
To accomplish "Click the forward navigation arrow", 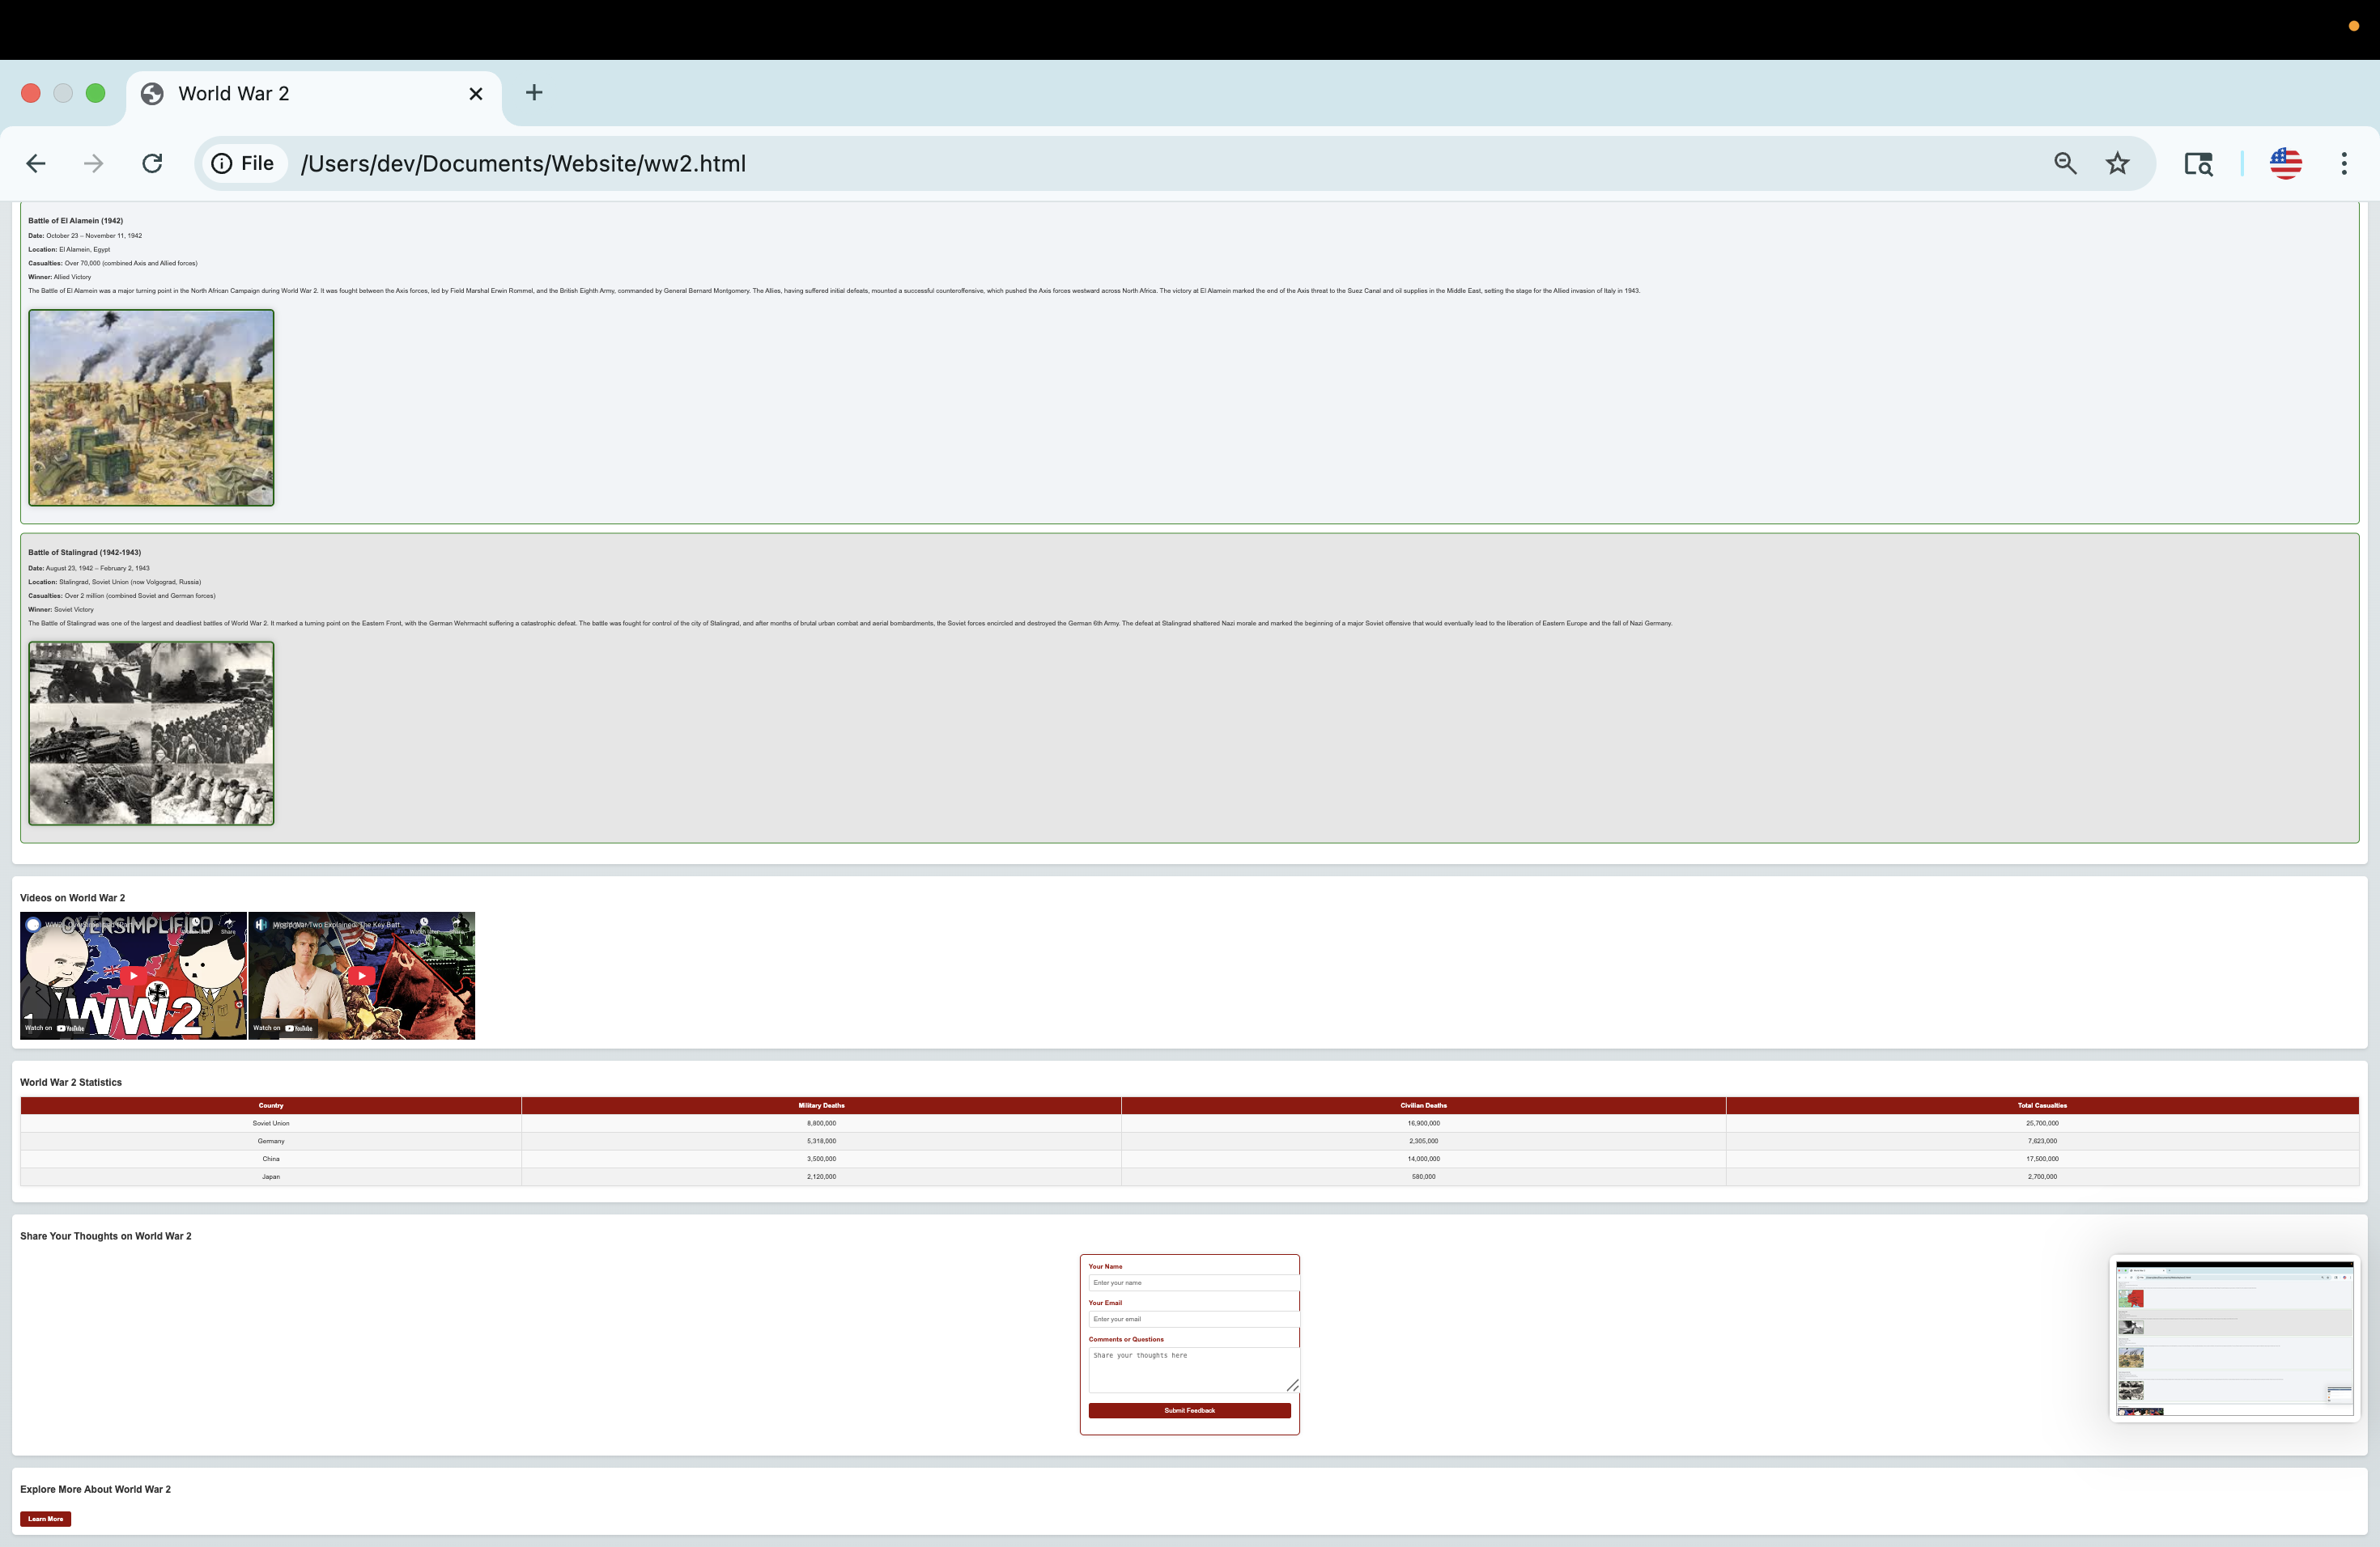I will [94, 164].
